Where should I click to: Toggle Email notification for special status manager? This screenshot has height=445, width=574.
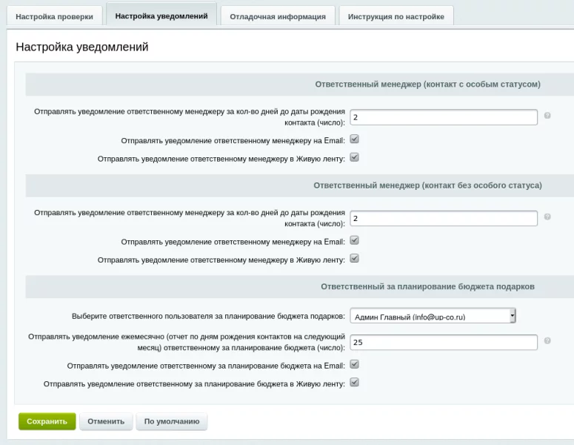click(354, 139)
